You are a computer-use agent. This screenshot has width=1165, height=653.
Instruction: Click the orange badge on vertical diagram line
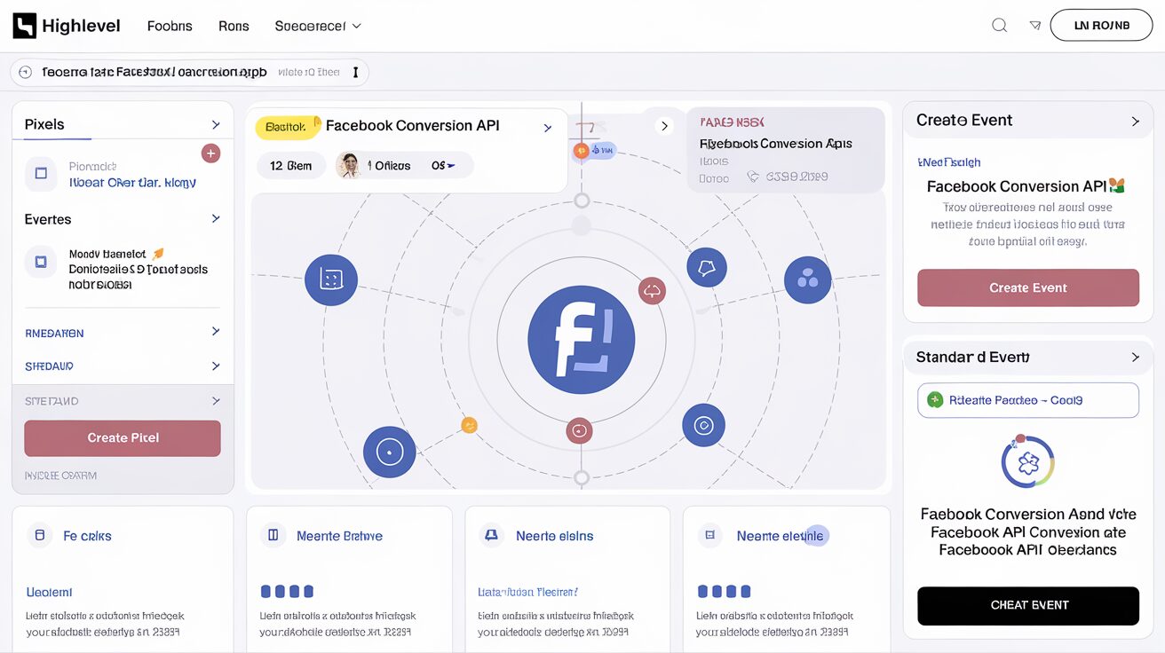coord(581,151)
